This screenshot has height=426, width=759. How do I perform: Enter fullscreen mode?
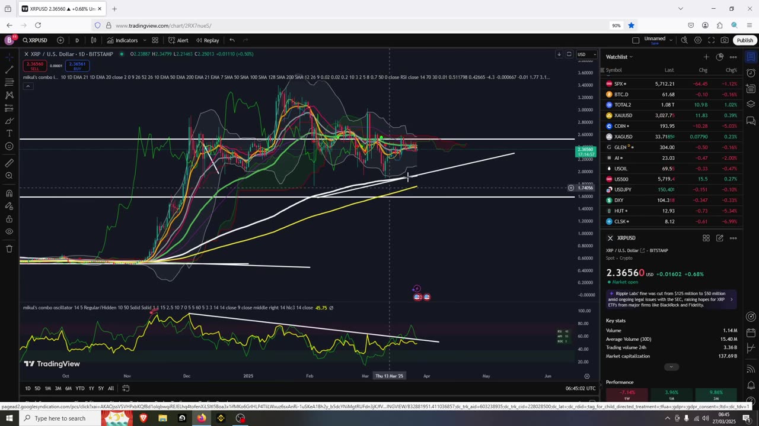click(x=712, y=40)
